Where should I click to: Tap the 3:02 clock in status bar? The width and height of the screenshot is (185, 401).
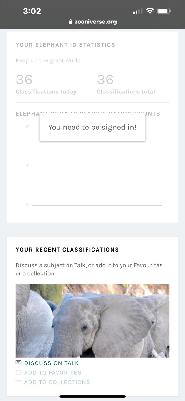[x=32, y=11]
